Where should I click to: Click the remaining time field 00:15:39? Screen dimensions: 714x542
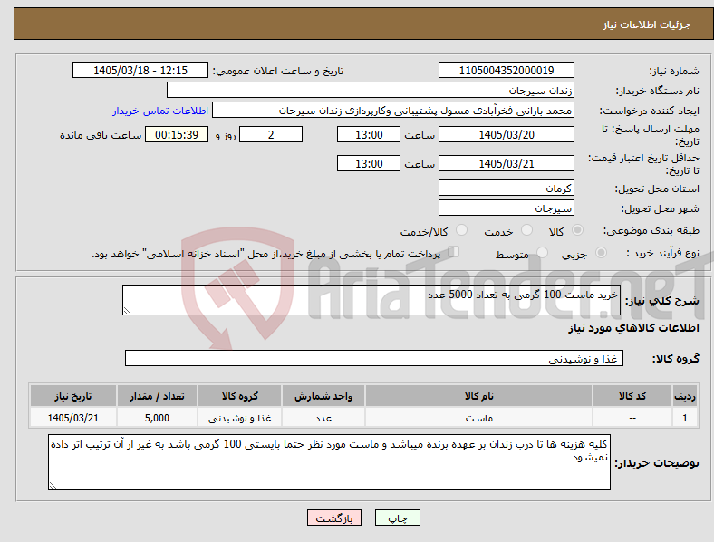click(177, 134)
